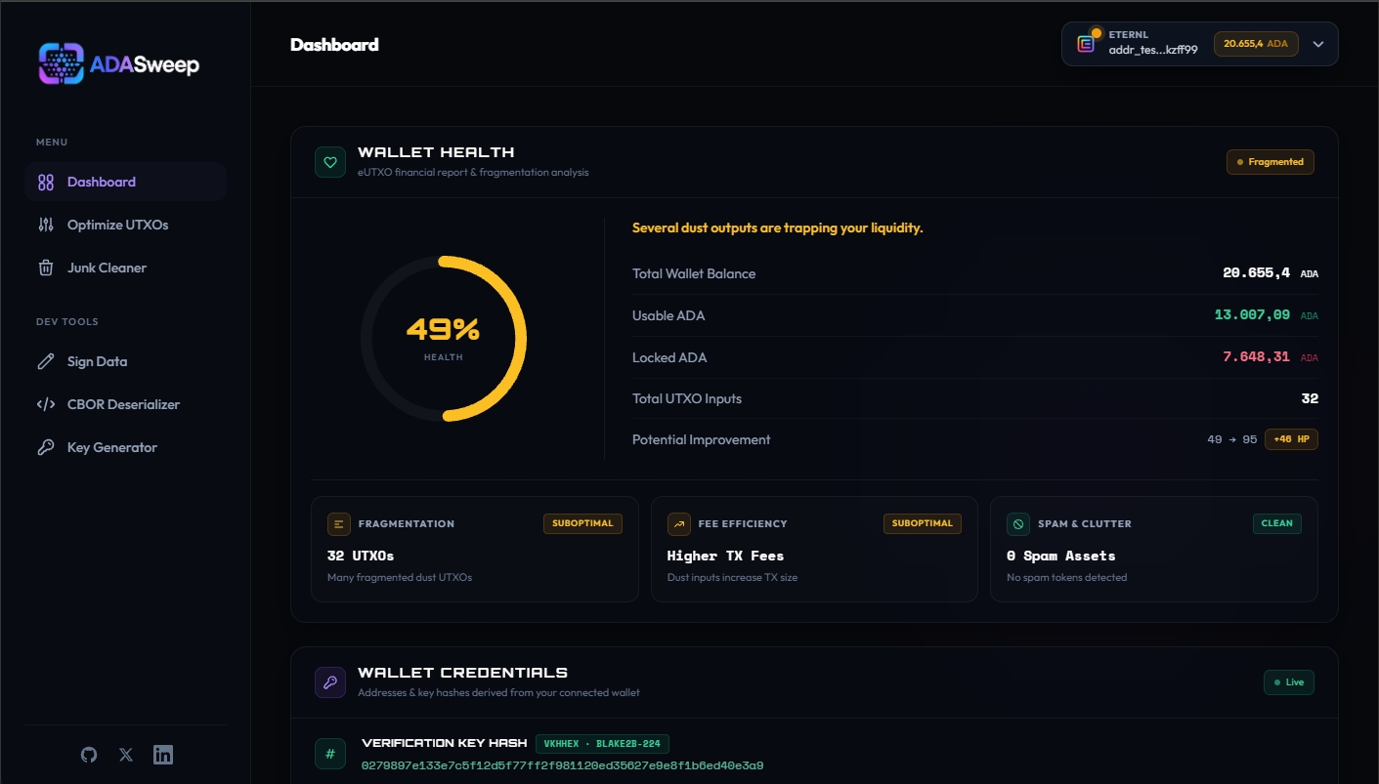Open the CBOR Deserializer tool
The width and height of the screenshot is (1379, 784).
point(126,404)
